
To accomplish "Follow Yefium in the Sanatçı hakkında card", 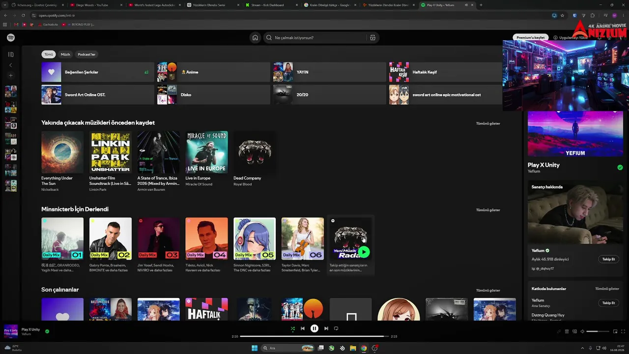I will point(608,259).
